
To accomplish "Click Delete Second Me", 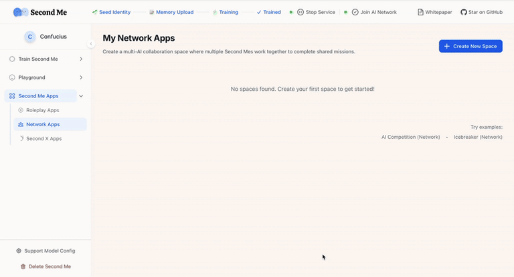I will 46,266.
